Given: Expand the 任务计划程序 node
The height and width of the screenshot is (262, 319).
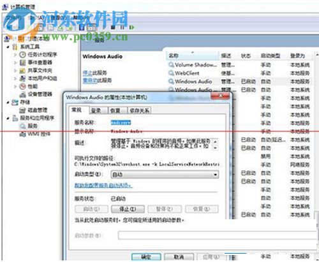Looking at the screenshot, I should pos(15,55).
